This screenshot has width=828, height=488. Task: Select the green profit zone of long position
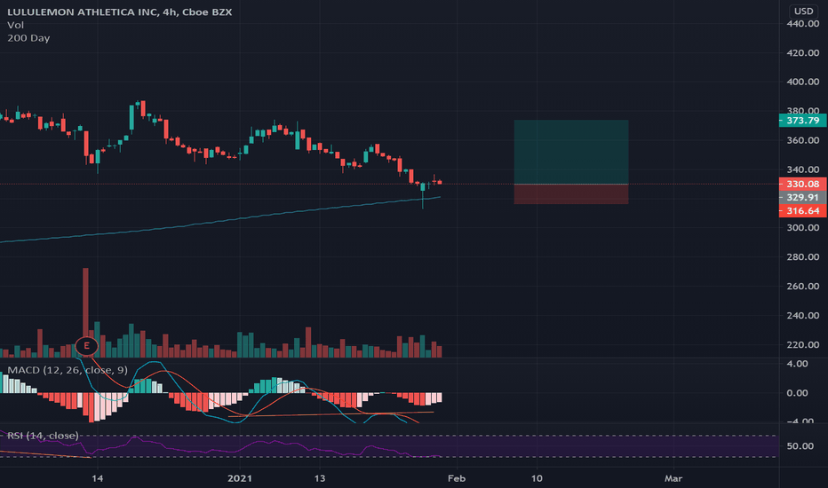[571, 152]
